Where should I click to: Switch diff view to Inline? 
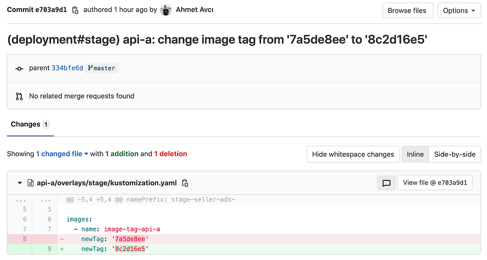pyautogui.click(x=415, y=155)
